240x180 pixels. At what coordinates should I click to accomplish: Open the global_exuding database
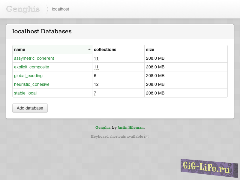(x=28, y=76)
